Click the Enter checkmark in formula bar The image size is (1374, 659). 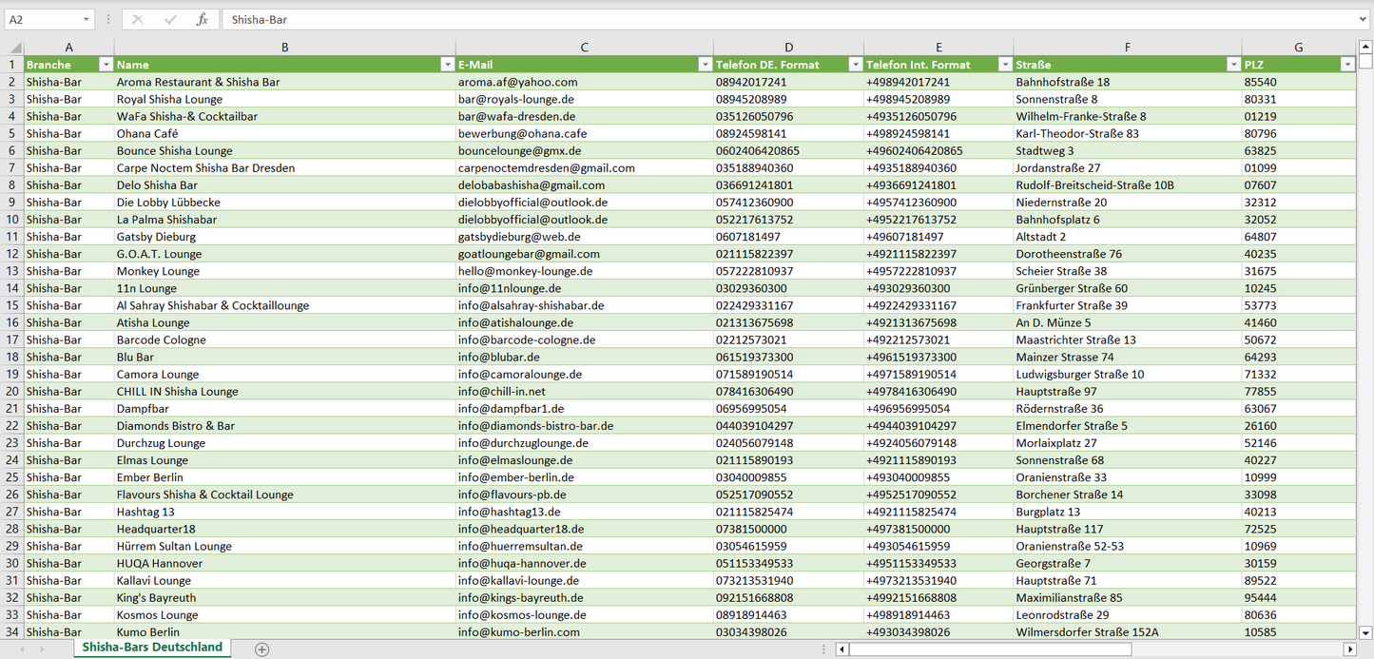tap(170, 19)
